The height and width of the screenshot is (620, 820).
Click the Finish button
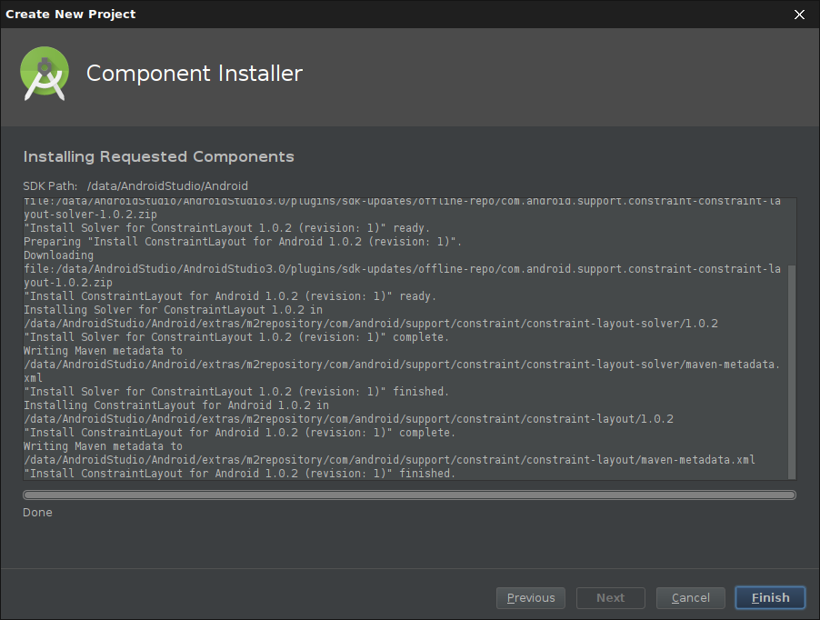pos(770,597)
